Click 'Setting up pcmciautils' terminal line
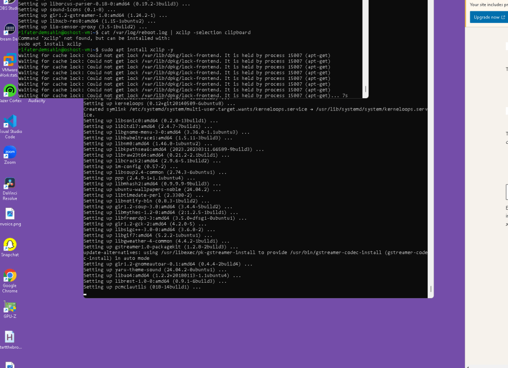The height and width of the screenshot is (368, 508). click(x=142, y=287)
